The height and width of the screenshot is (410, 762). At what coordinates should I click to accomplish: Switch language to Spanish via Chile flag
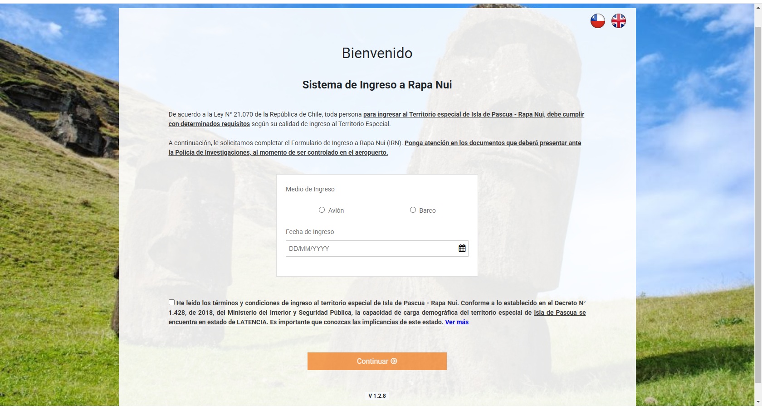click(x=597, y=21)
